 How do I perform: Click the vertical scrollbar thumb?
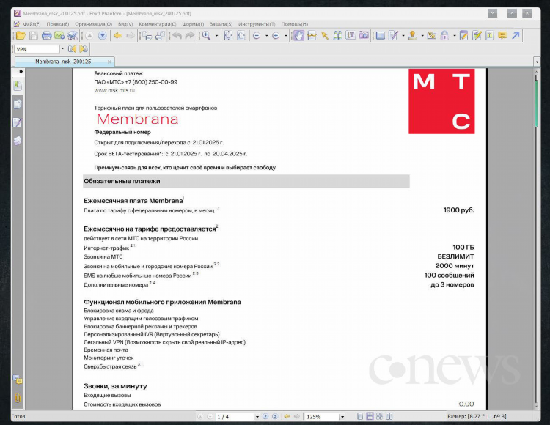(536, 104)
